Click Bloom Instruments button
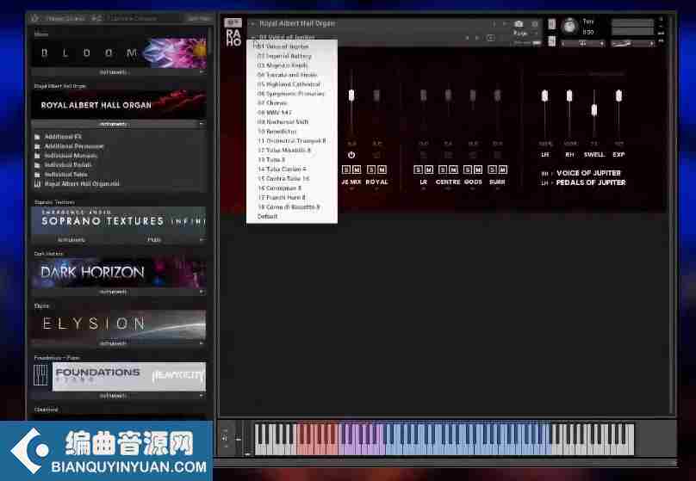The width and height of the screenshot is (696, 481). pos(113,71)
